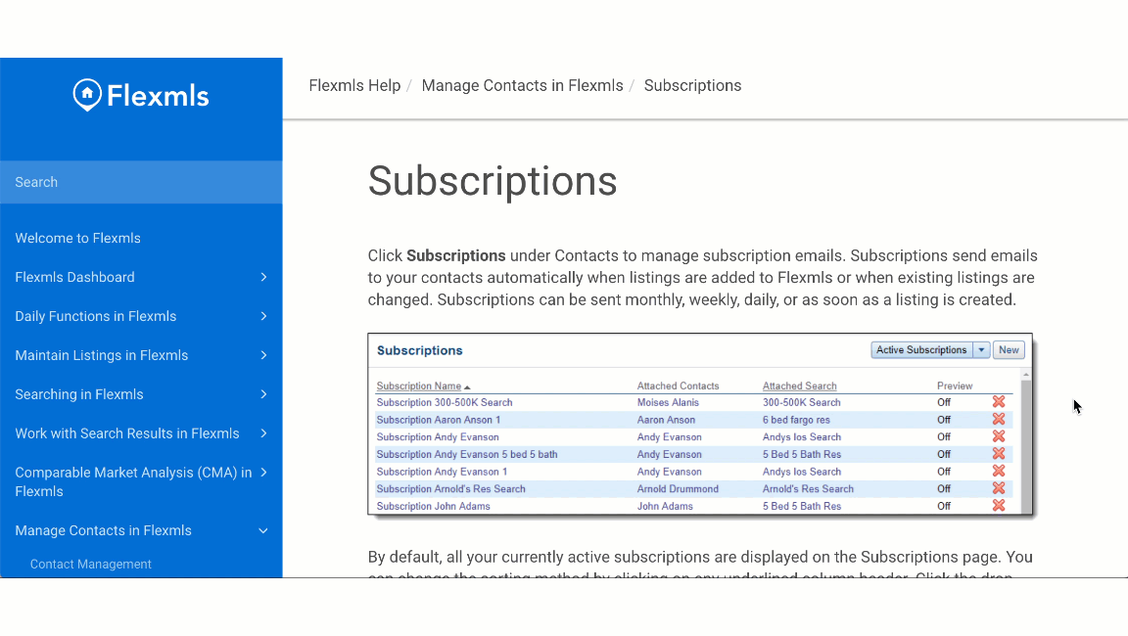
Task: Click the New button in Subscriptions panel
Action: pyautogui.click(x=1009, y=350)
